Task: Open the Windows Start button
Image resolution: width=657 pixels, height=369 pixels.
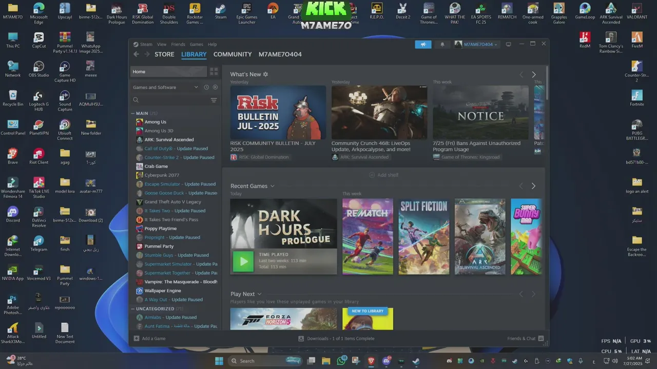Action: click(x=219, y=361)
